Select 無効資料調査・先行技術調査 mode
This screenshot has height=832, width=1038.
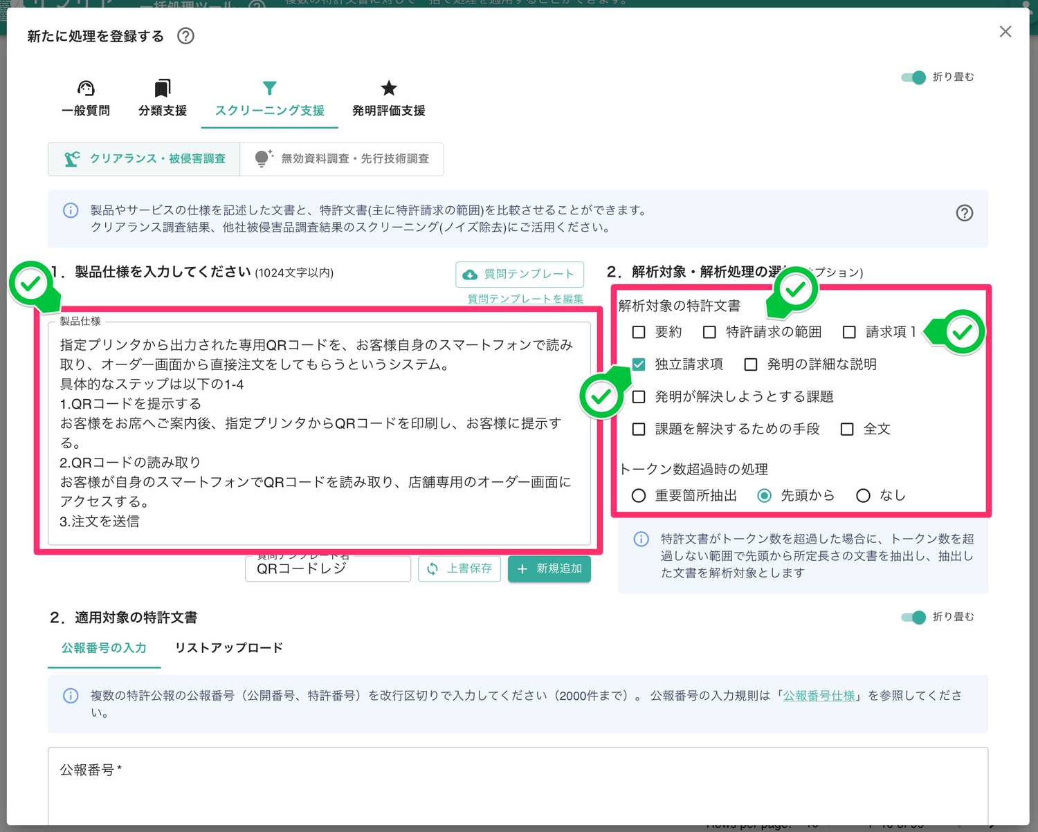(x=342, y=159)
